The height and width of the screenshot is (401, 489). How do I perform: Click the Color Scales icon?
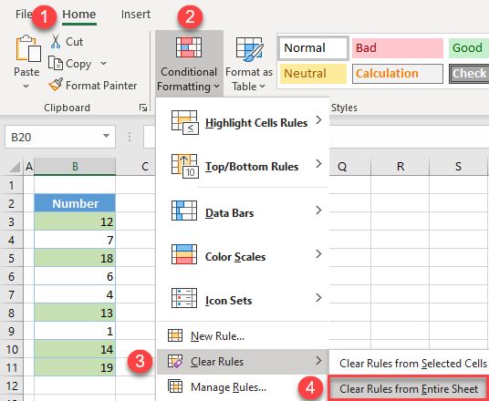point(184,254)
